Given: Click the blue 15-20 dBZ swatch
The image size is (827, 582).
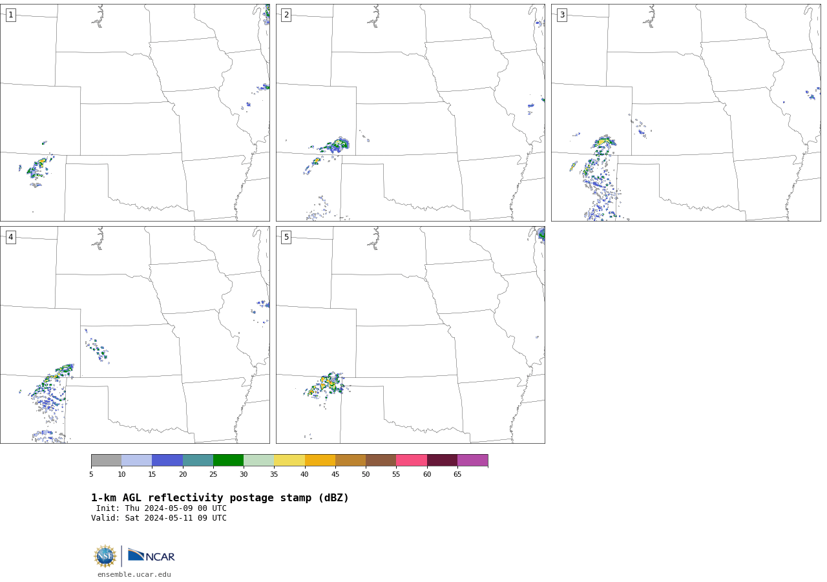Looking at the screenshot, I should [x=167, y=461].
